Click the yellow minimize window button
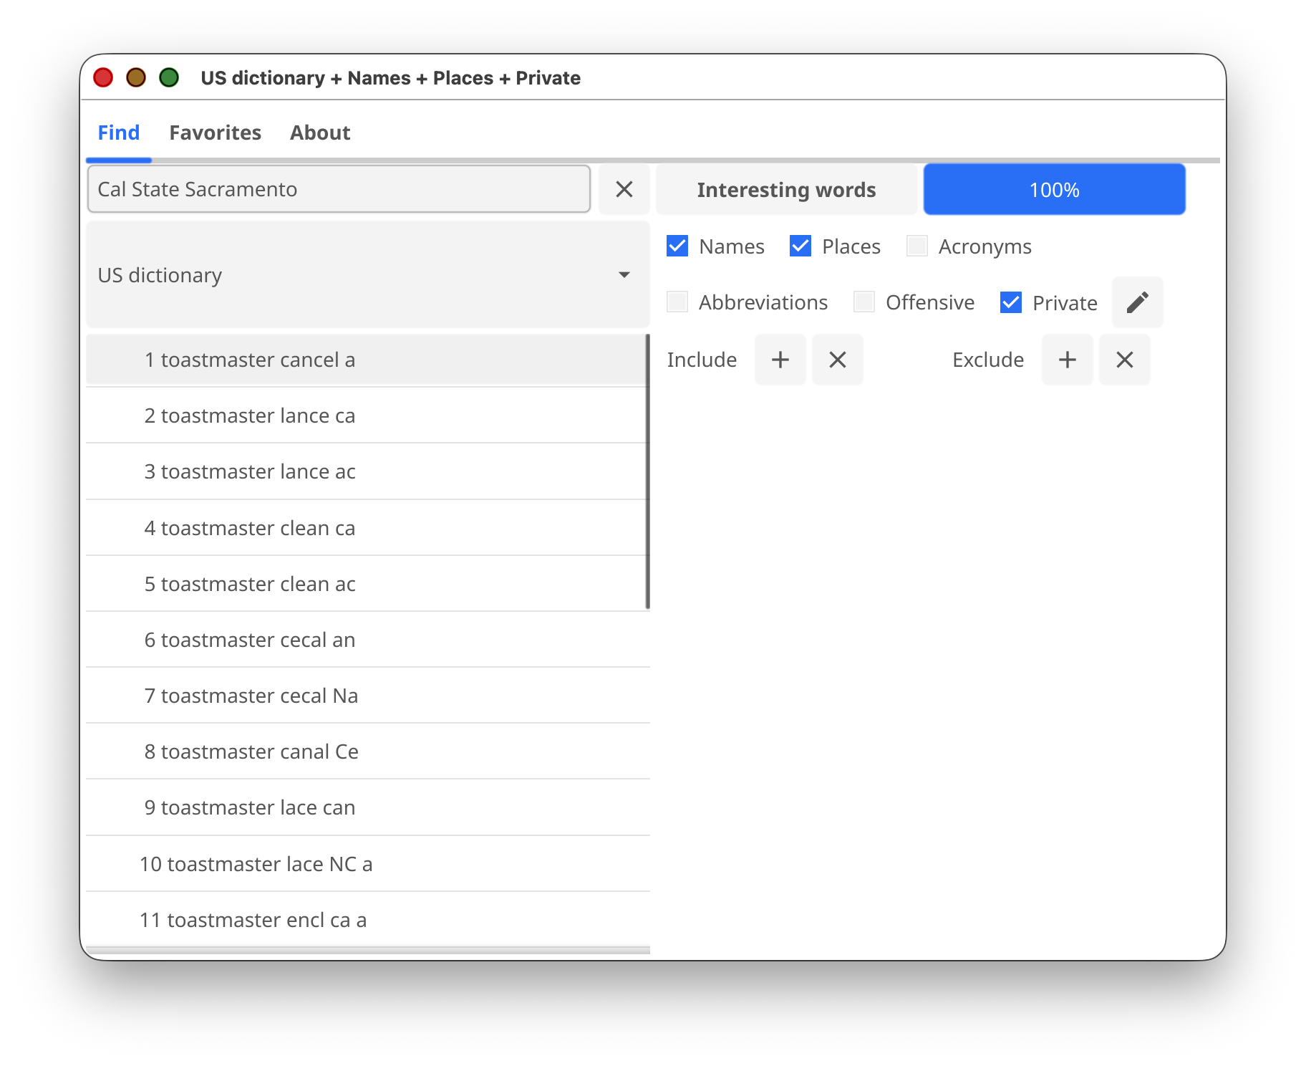This screenshot has width=1306, height=1066. click(x=136, y=77)
